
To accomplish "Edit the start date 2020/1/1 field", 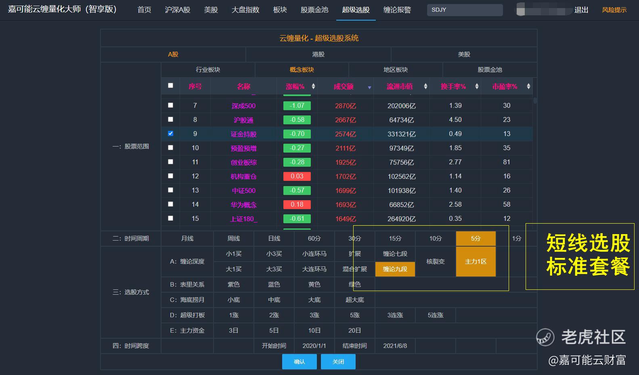I will click(x=314, y=346).
